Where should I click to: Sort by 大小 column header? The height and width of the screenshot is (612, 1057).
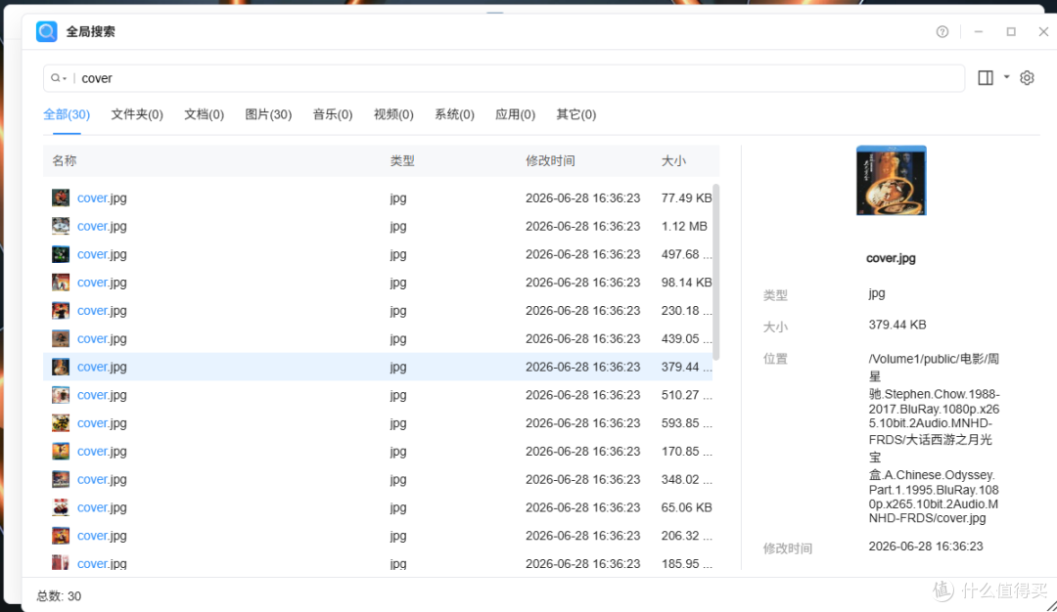(673, 161)
